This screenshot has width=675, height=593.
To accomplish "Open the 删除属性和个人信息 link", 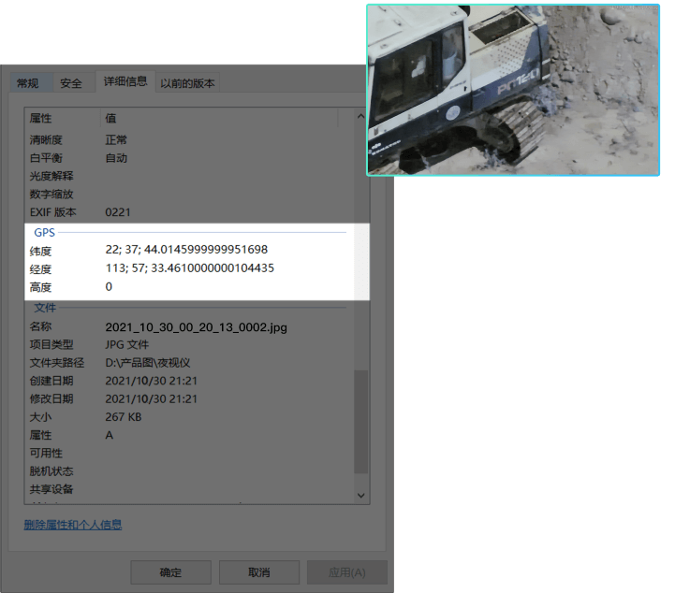I will pyautogui.click(x=73, y=525).
